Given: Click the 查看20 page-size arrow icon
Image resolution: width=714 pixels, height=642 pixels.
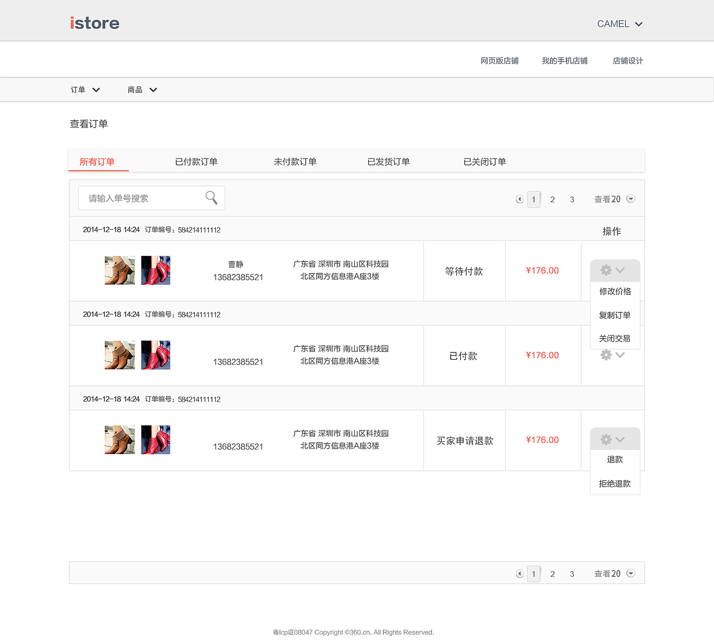Looking at the screenshot, I should pyautogui.click(x=630, y=198).
